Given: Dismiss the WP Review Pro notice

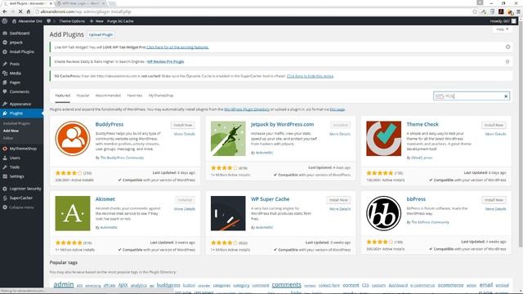Looking at the screenshot, I should (x=507, y=62).
